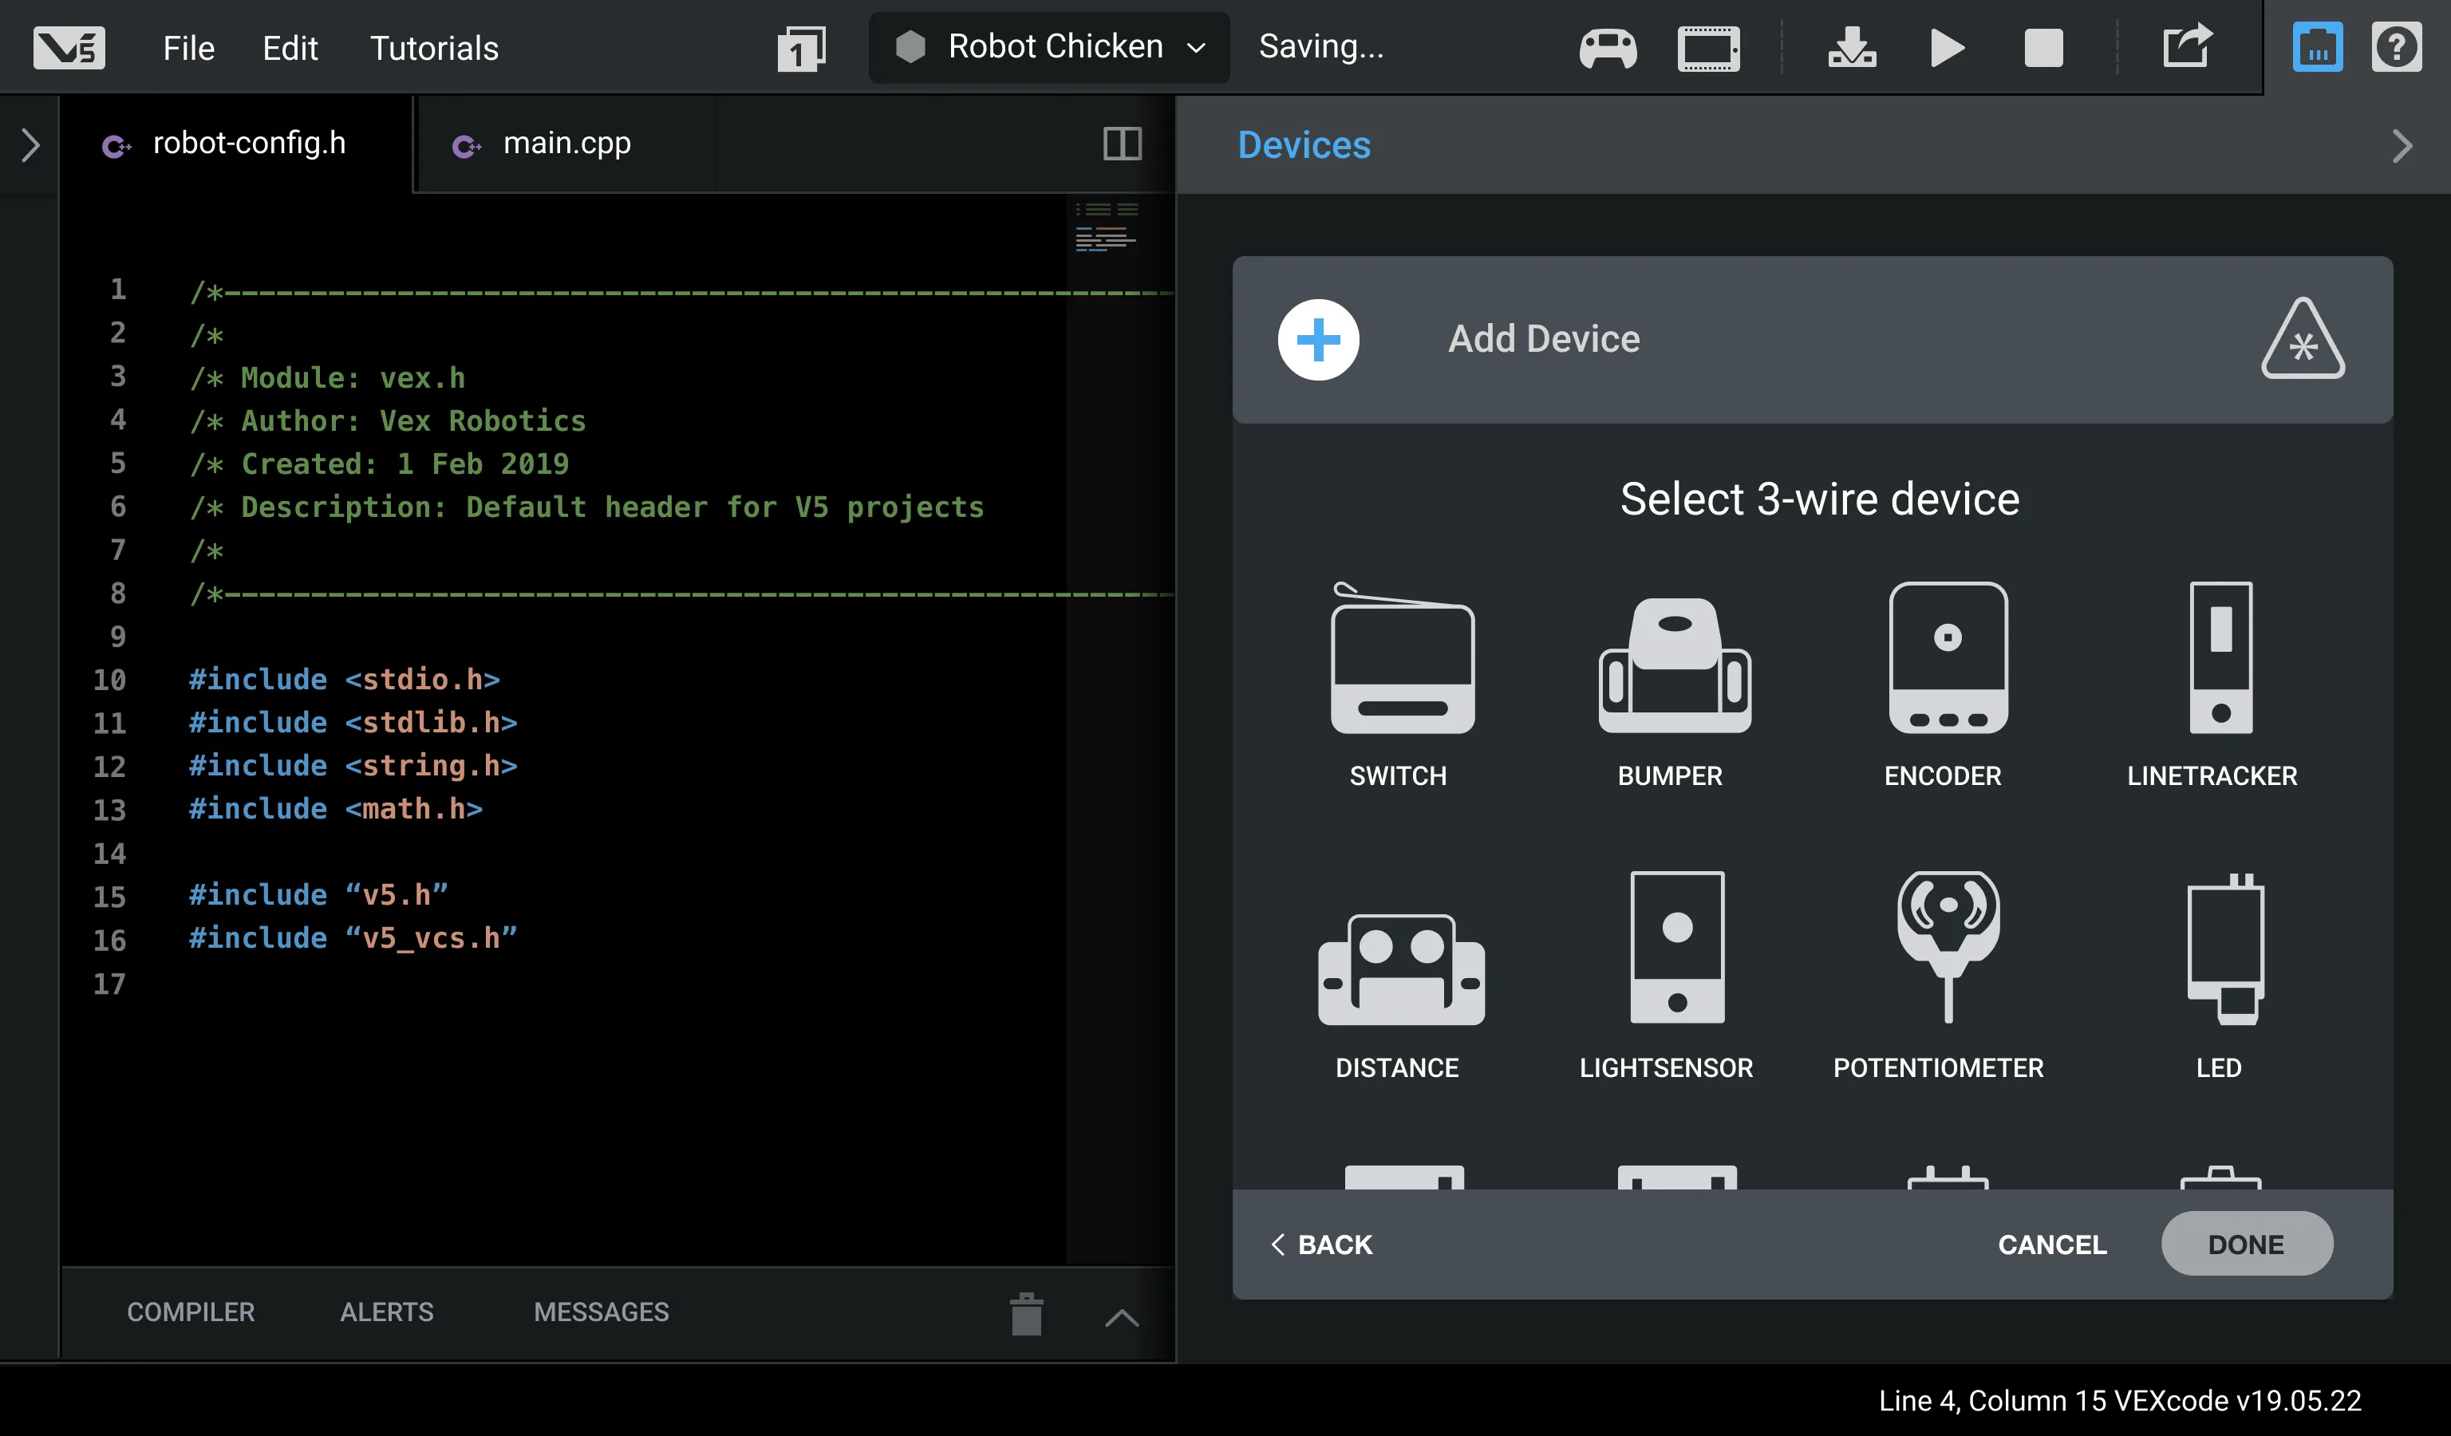This screenshot has height=1436, width=2451.
Task: Click the Stop program square button
Action: point(2042,48)
